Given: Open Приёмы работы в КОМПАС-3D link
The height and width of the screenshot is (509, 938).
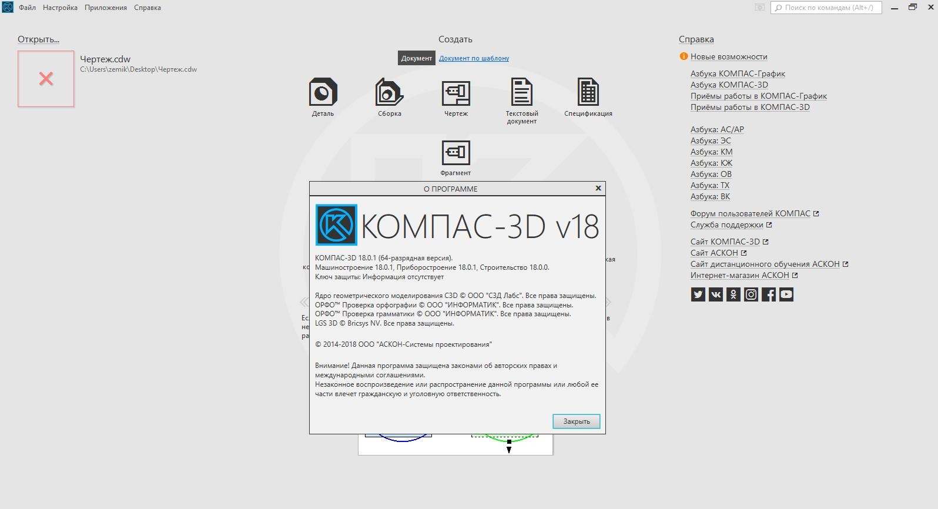Looking at the screenshot, I should click(750, 107).
